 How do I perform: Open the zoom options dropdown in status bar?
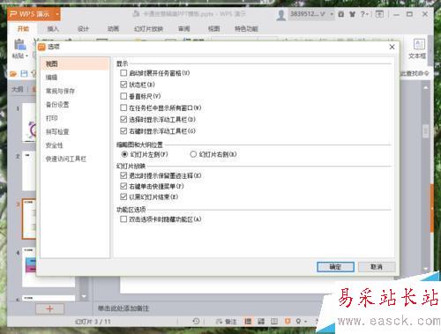coord(305,322)
